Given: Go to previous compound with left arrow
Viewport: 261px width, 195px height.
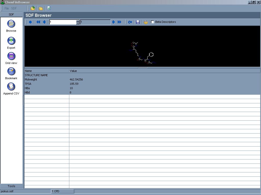Looking at the screenshot, I should click(44, 22).
